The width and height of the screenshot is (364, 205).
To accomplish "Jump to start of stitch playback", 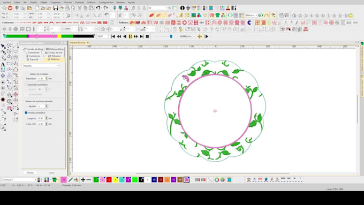I will pos(113,36).
